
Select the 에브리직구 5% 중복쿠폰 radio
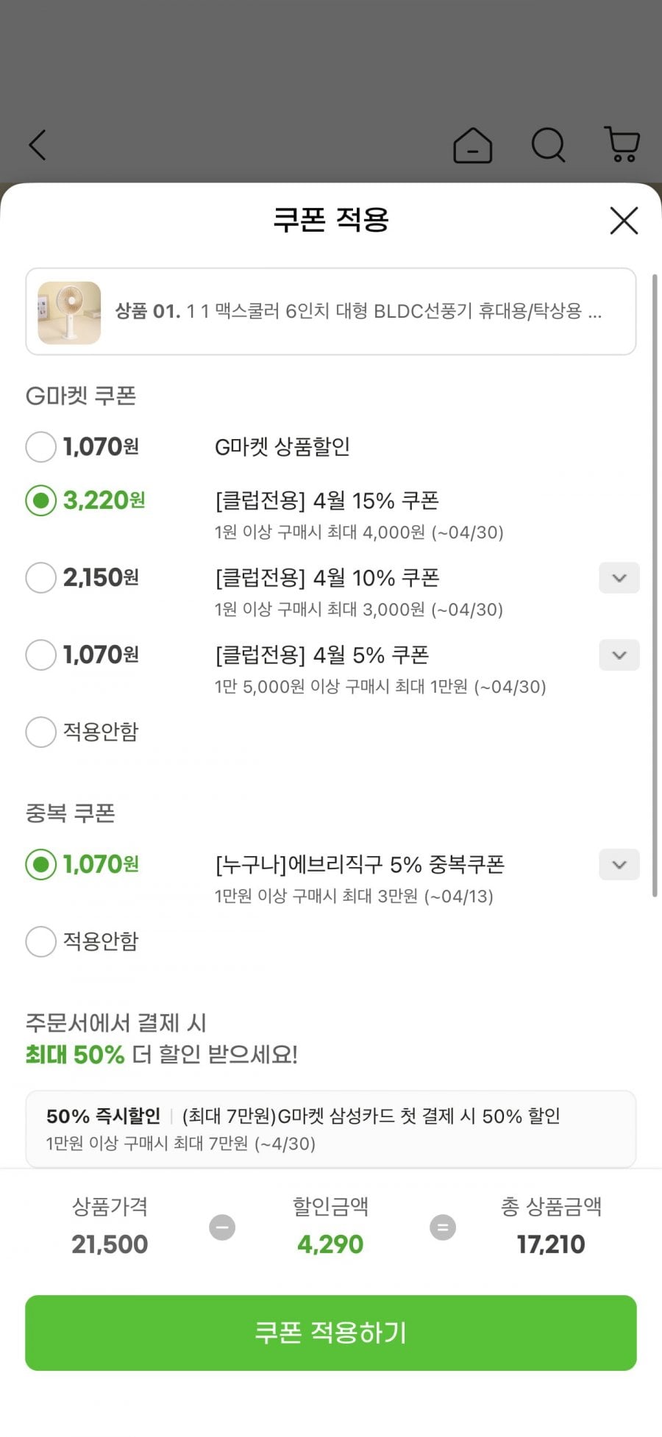41,864
